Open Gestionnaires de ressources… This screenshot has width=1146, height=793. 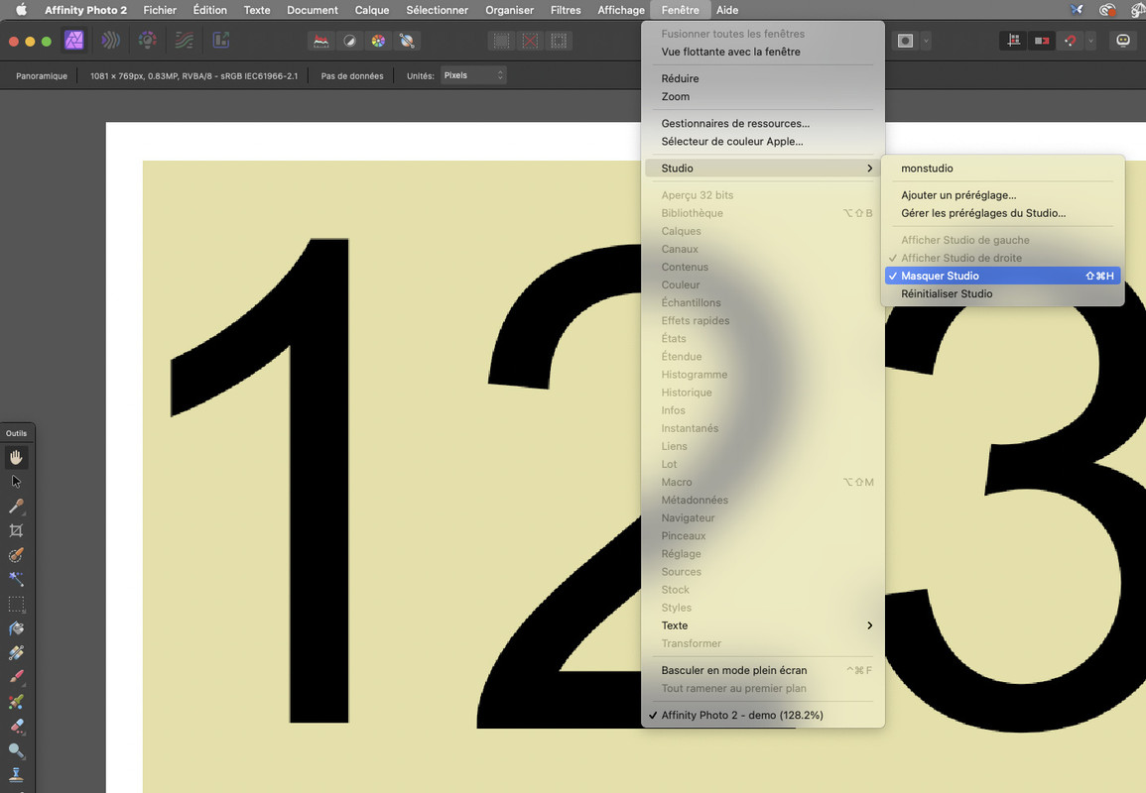click(x=763, y=123)
